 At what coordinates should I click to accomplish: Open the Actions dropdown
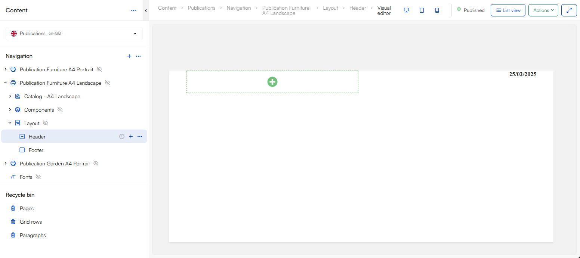(x=543, y=10)
